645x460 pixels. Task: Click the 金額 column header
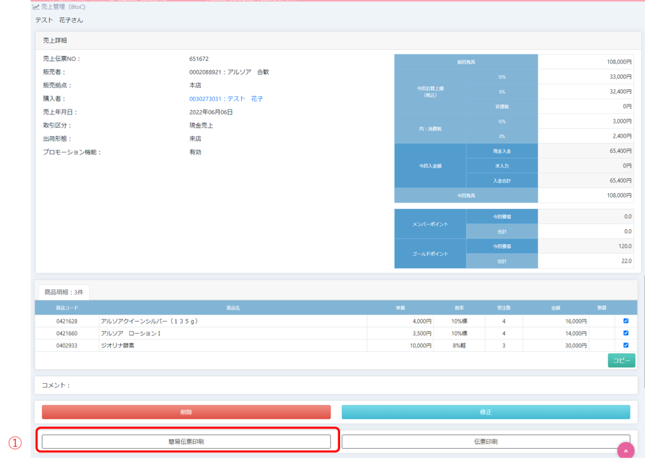(x=556, y=308)
